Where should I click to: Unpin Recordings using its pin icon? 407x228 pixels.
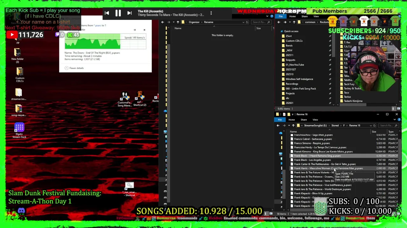pos(330,84)
